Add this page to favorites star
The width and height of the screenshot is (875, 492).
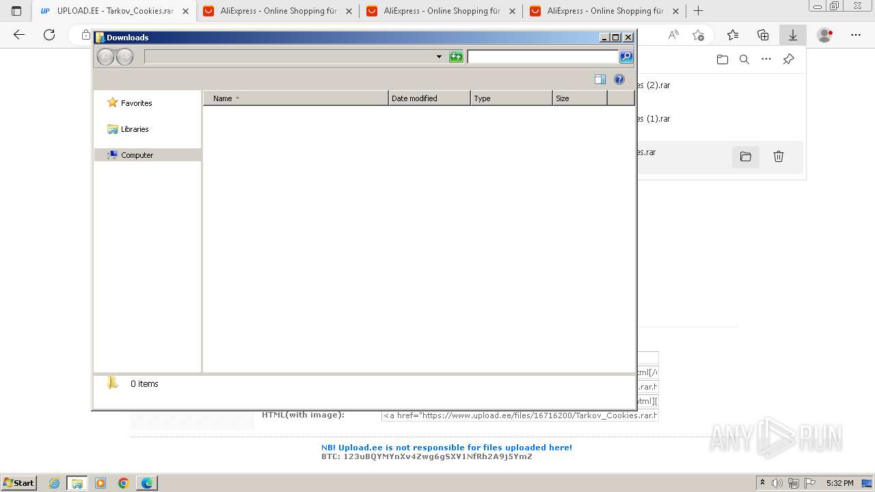coord(698,35)
